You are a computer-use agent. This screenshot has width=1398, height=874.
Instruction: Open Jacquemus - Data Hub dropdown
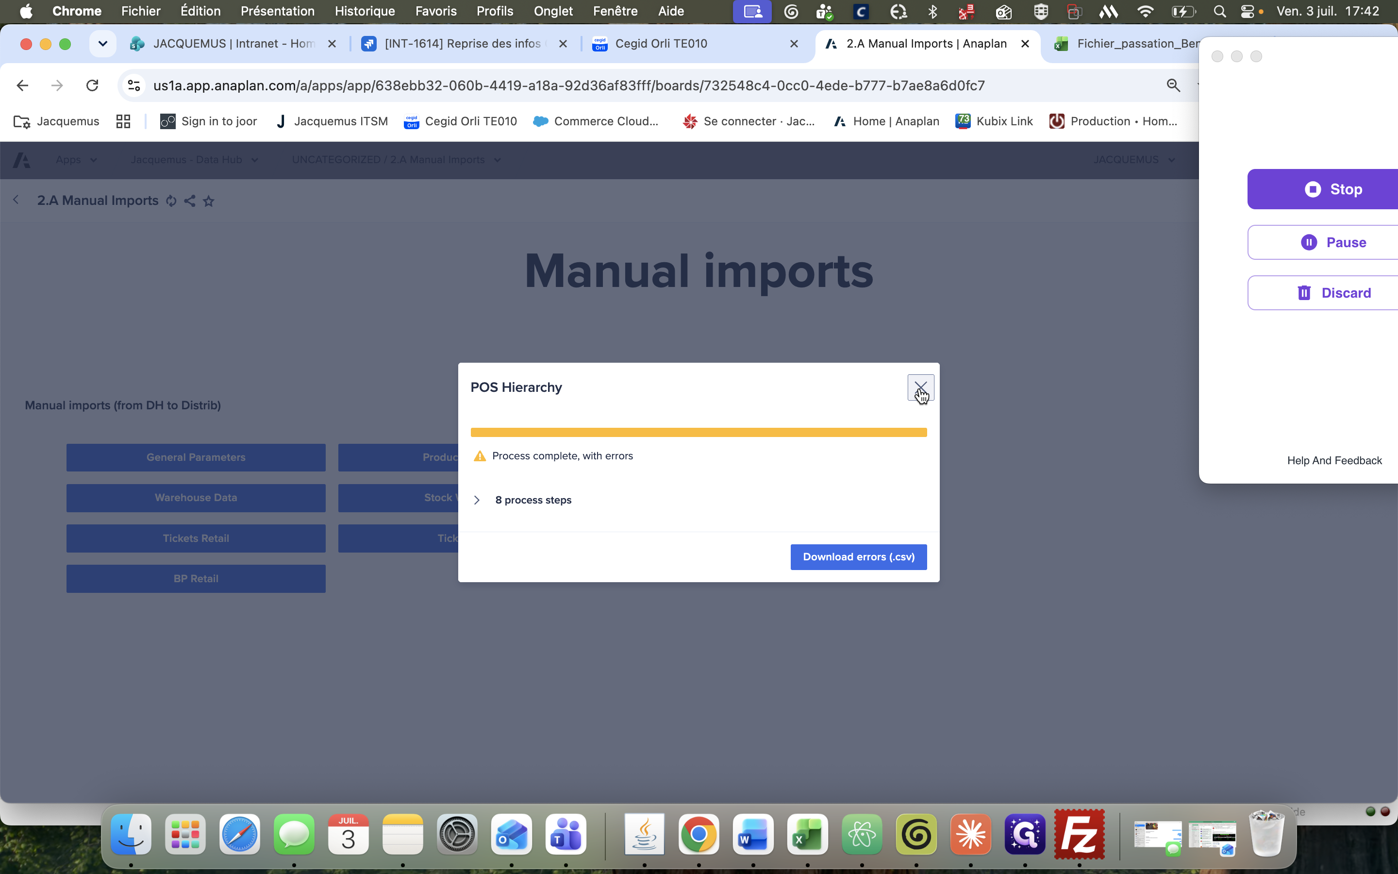tap(194, 160)
